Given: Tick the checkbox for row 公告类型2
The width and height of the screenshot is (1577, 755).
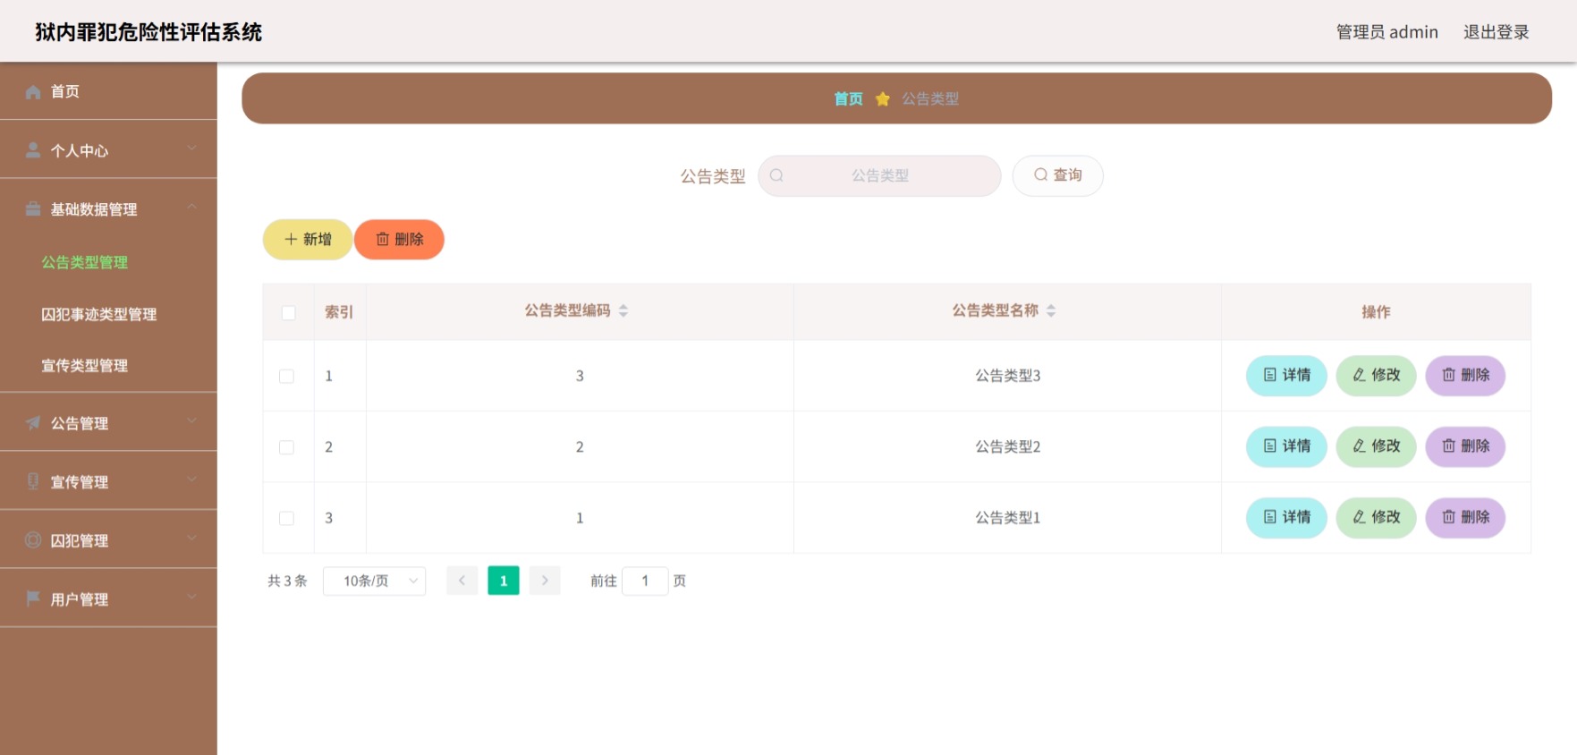Looking at the screenshot, I should coord(286,446).
